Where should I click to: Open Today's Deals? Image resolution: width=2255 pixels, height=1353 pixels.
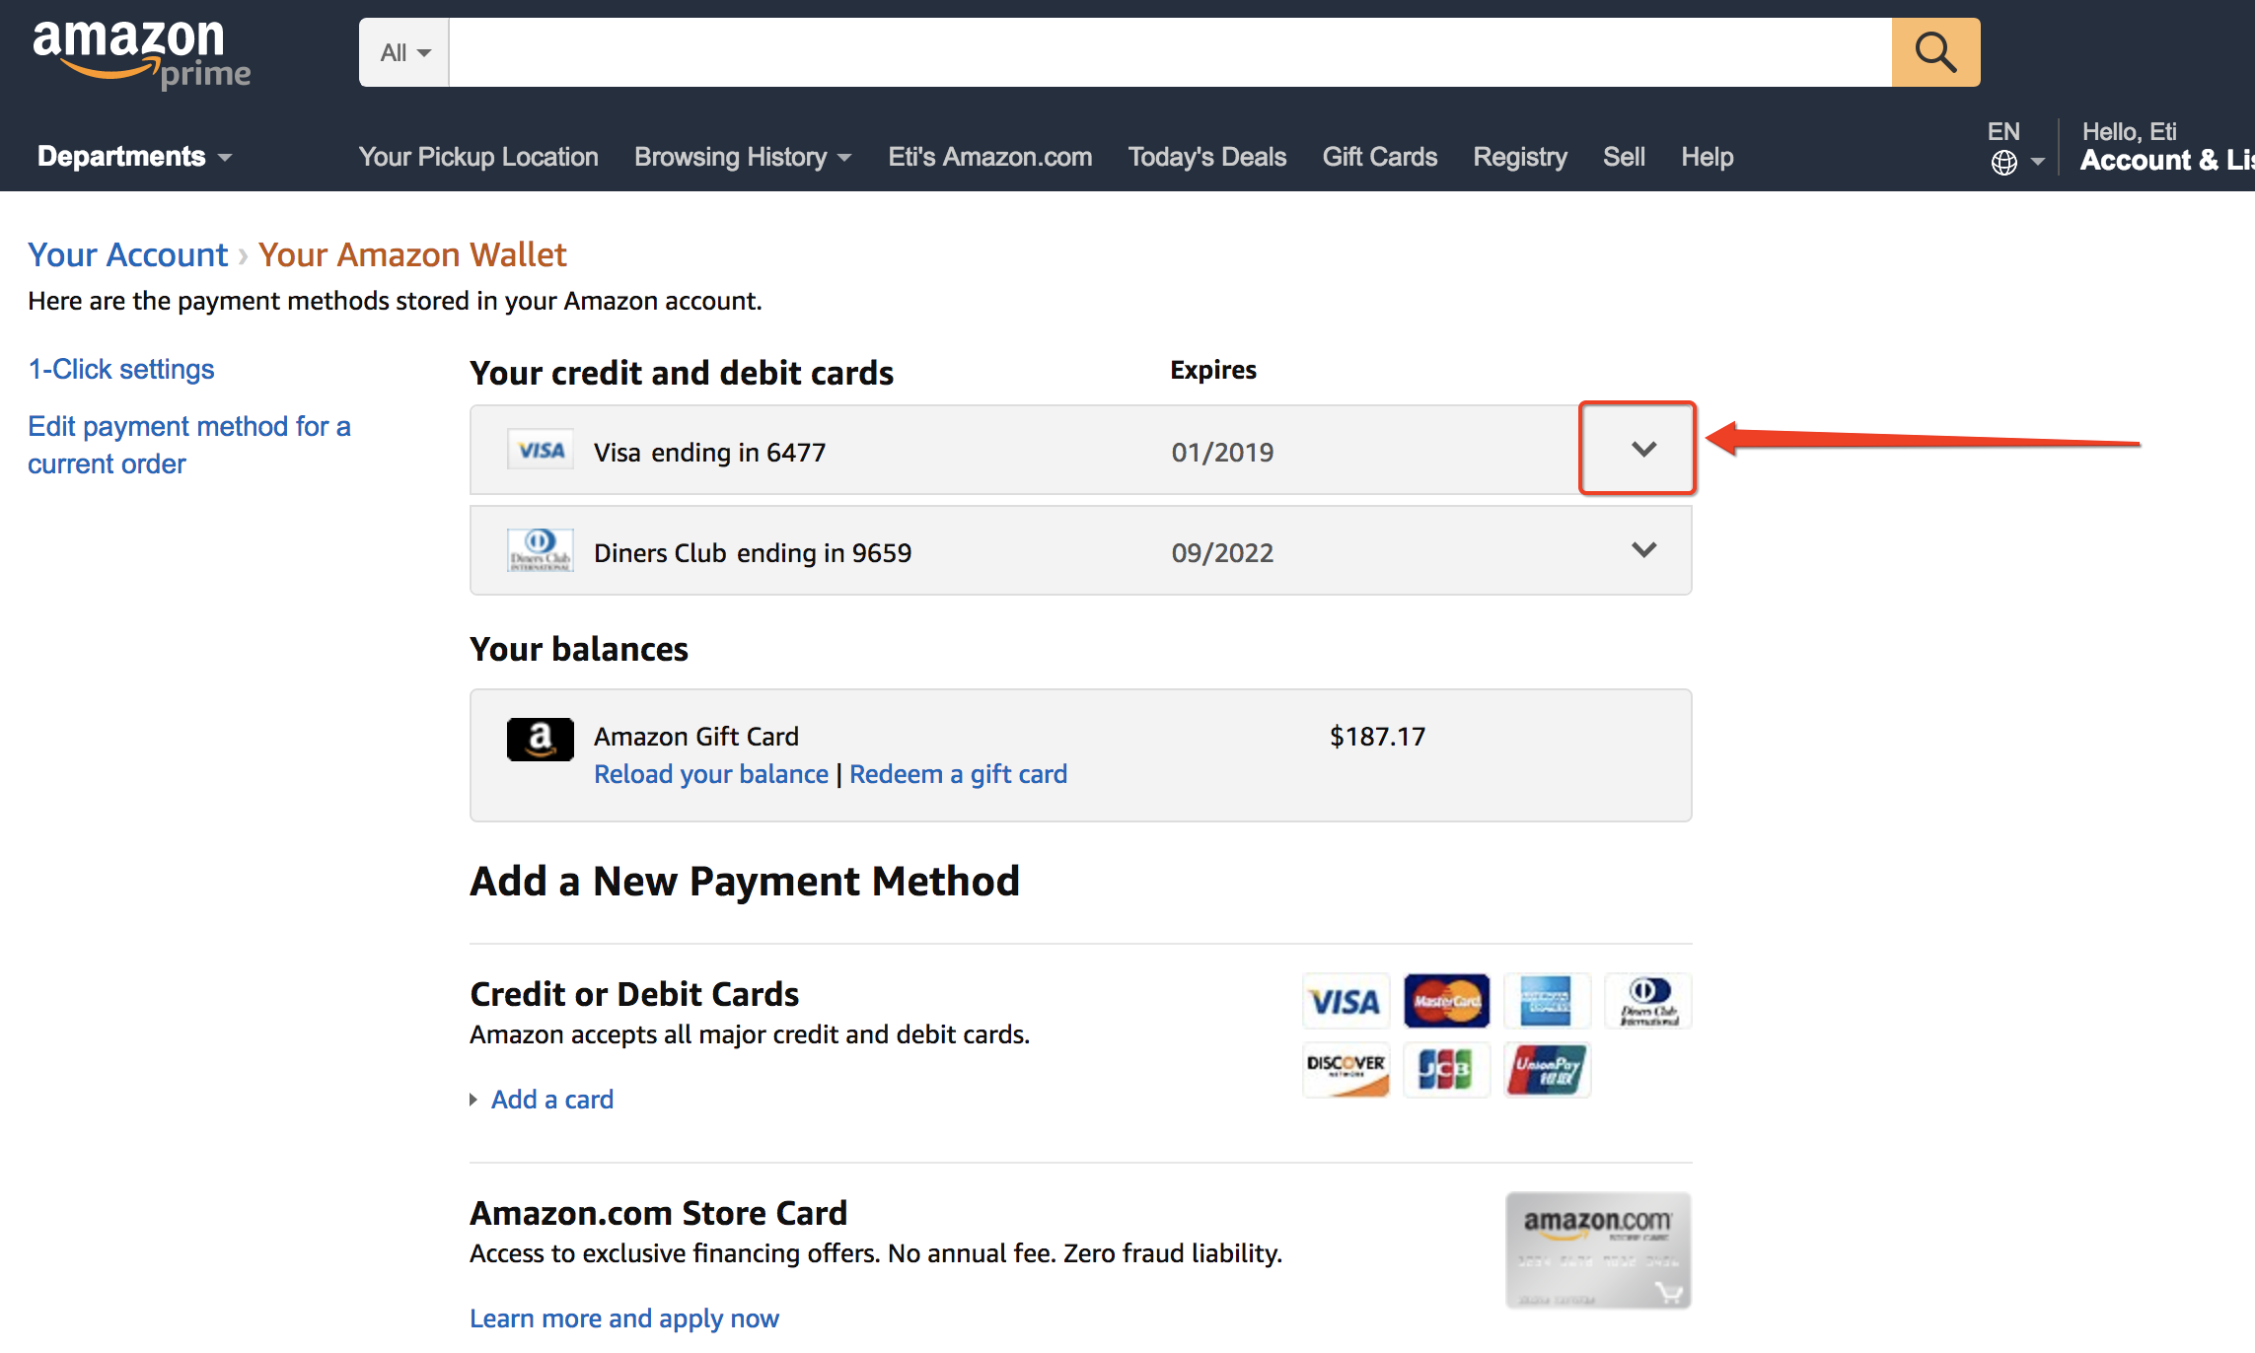[1207, 157]
